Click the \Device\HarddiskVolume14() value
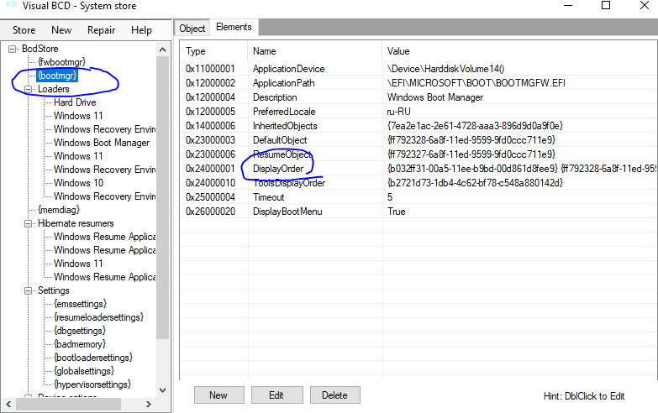Image resolution: width=658 pixels, height=413 pixels. 445,69
